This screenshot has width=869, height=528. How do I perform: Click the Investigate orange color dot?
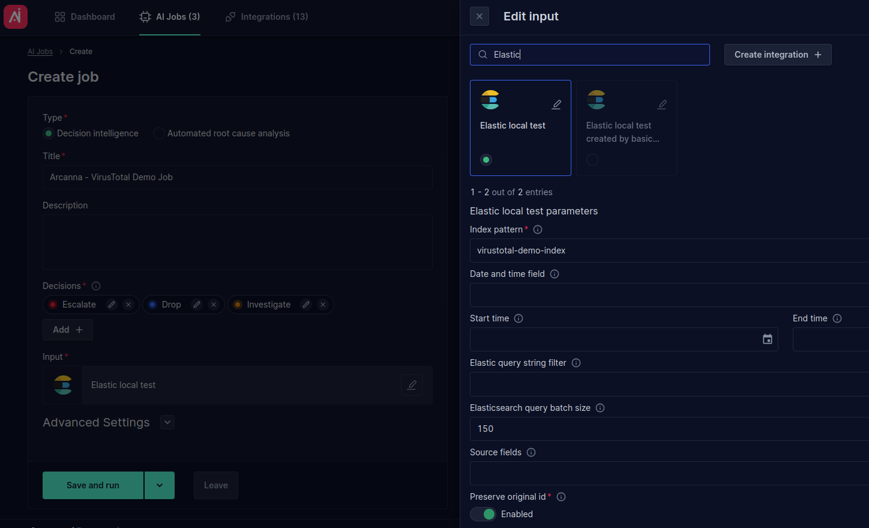(238, 305)
